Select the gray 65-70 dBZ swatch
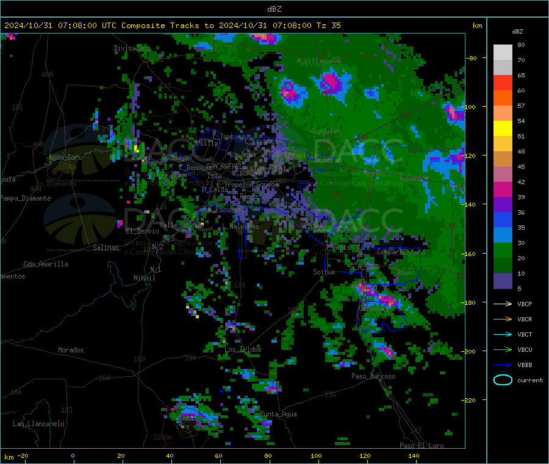 coord(503,68)
